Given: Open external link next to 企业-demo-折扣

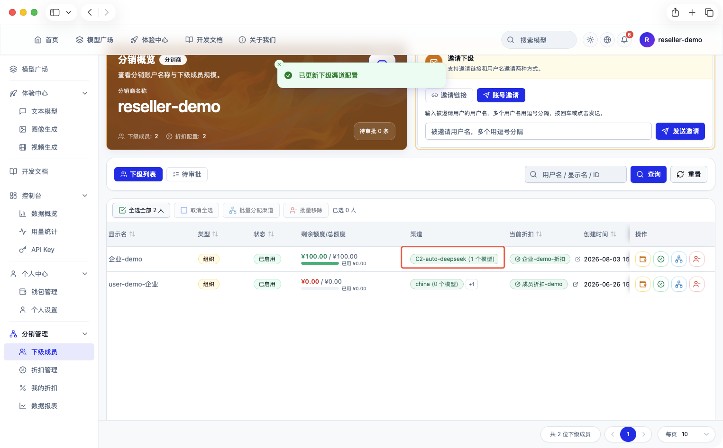Looking at the screenshot, I should click(578, 259).
